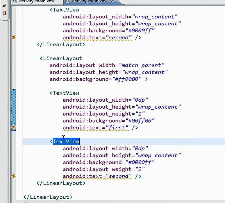
Task: Open the hierarchy outline icon in left sidebar
Action: pos(5,13)
